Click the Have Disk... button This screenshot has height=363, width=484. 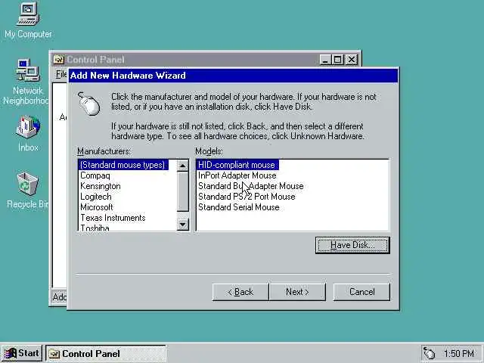[x=352, y=245]
